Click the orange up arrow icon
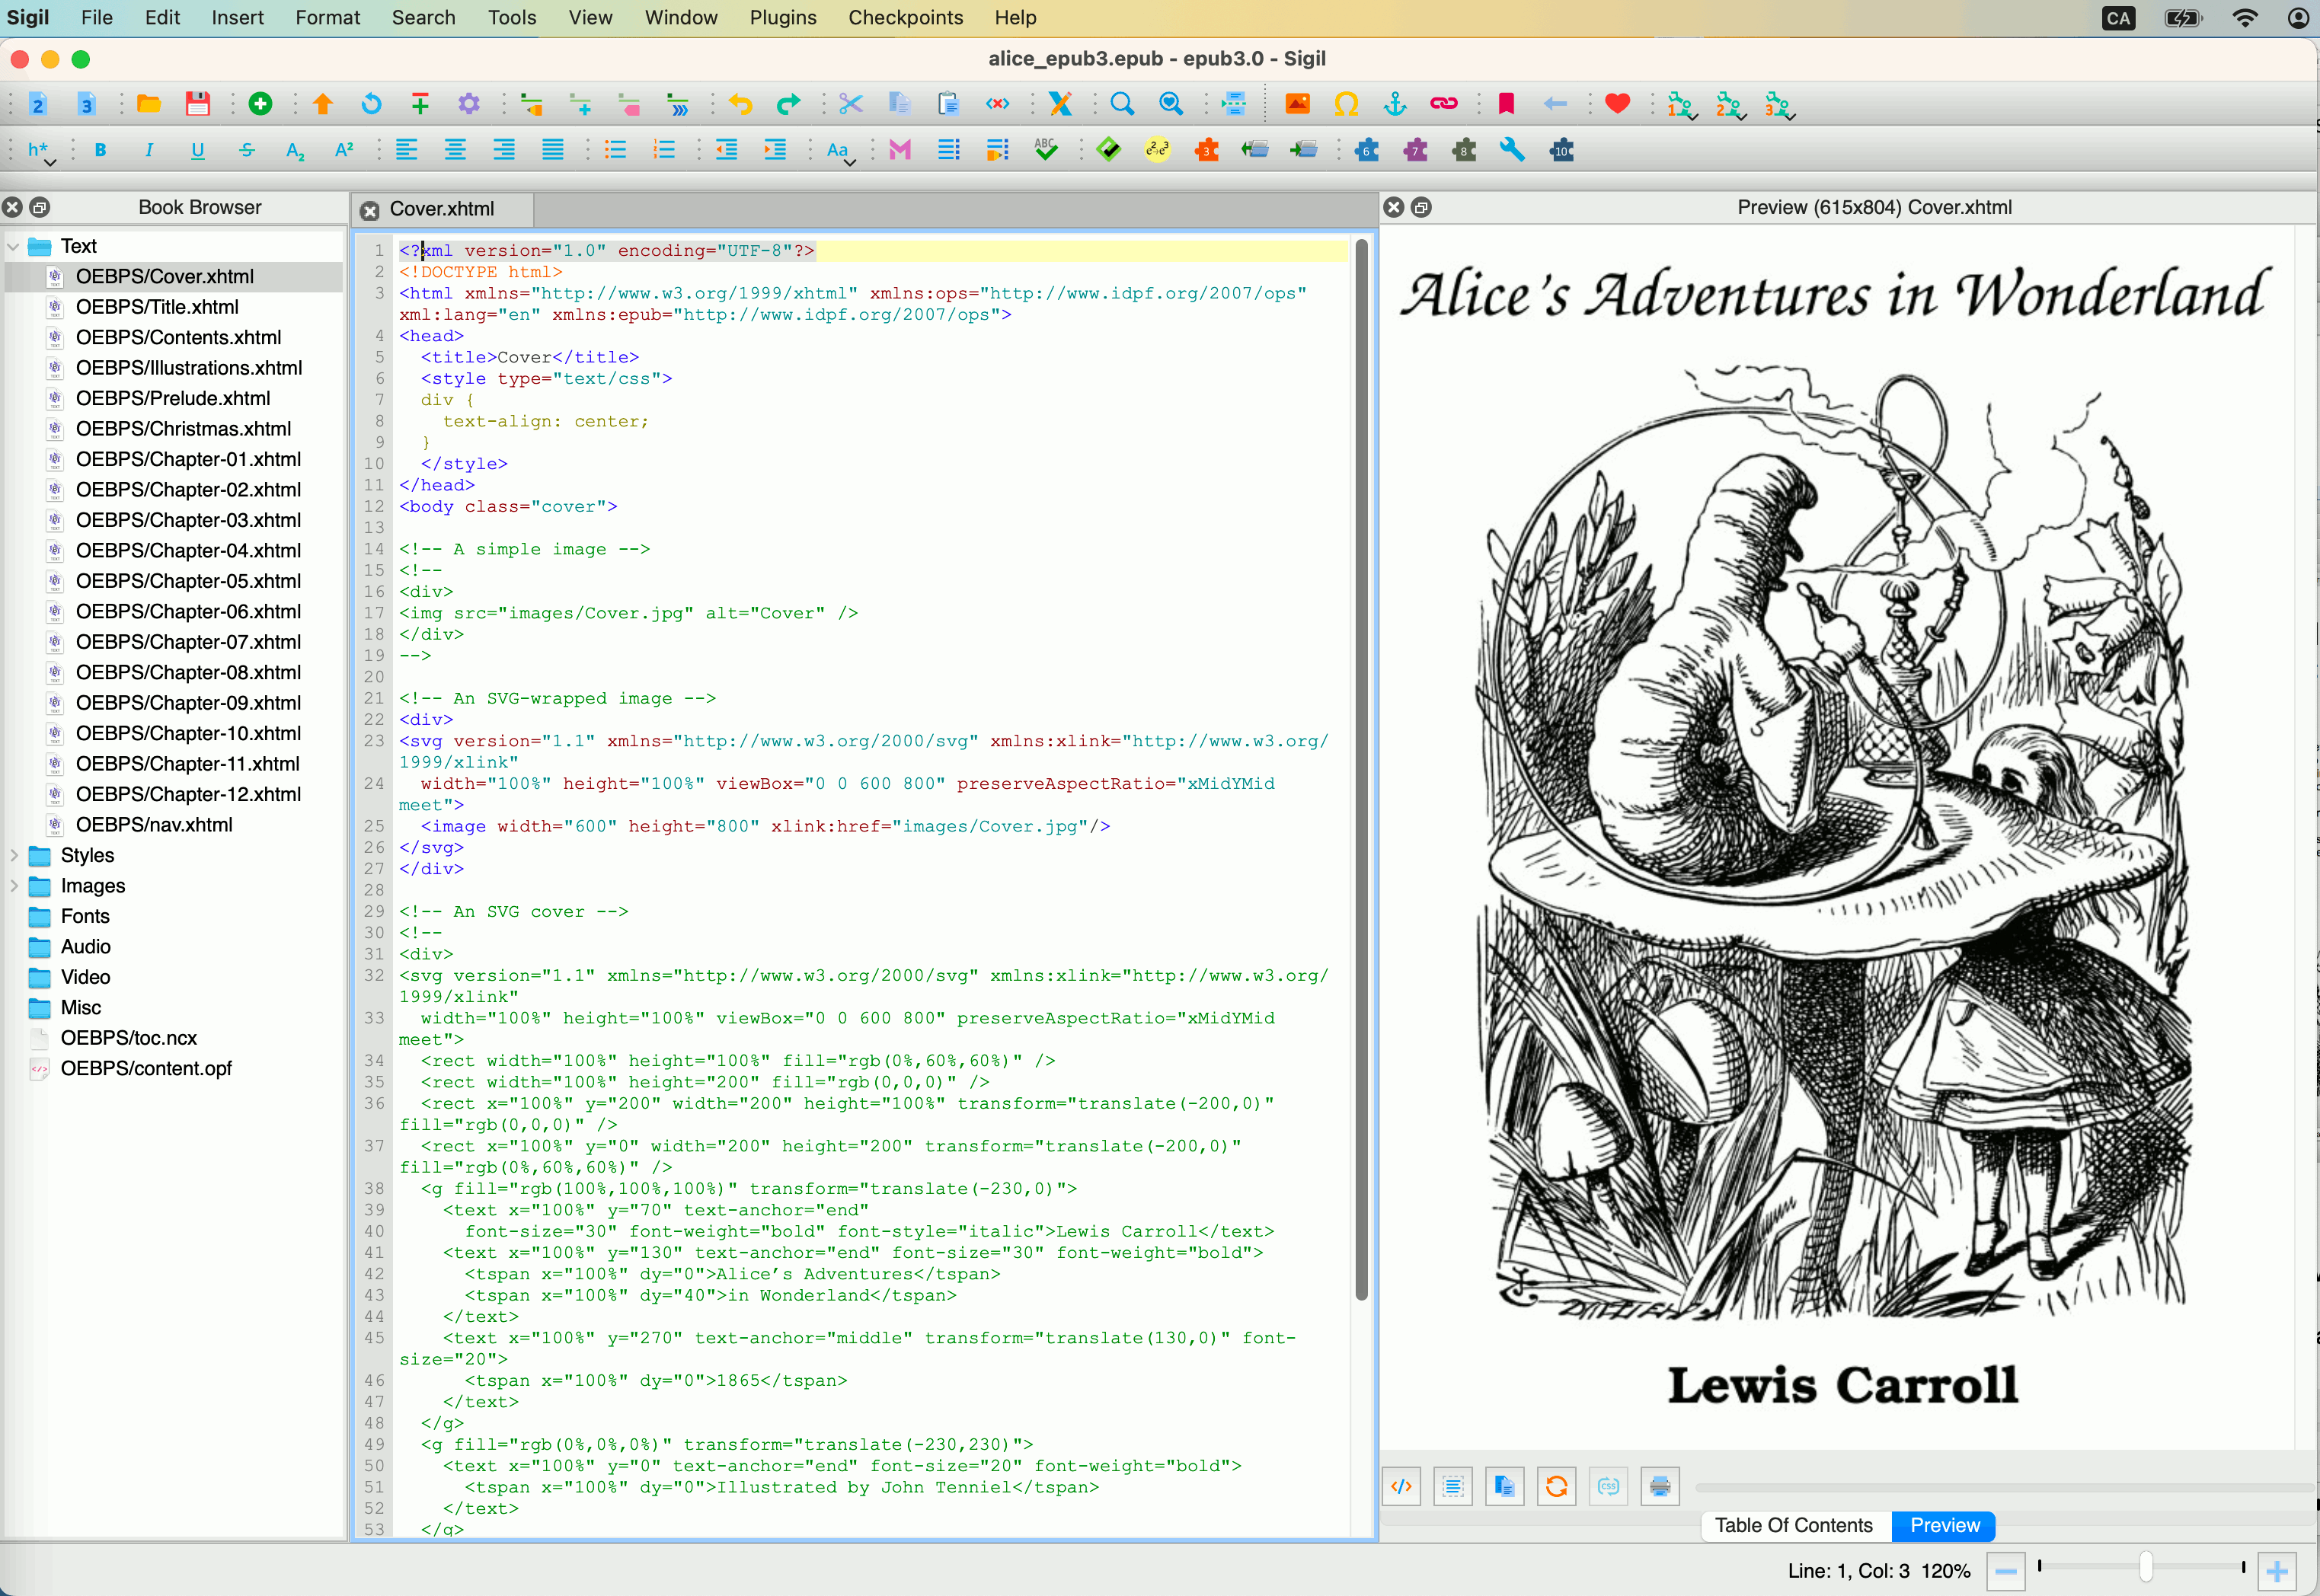Screen dimensions: 2320x1596 pos(322,104)
